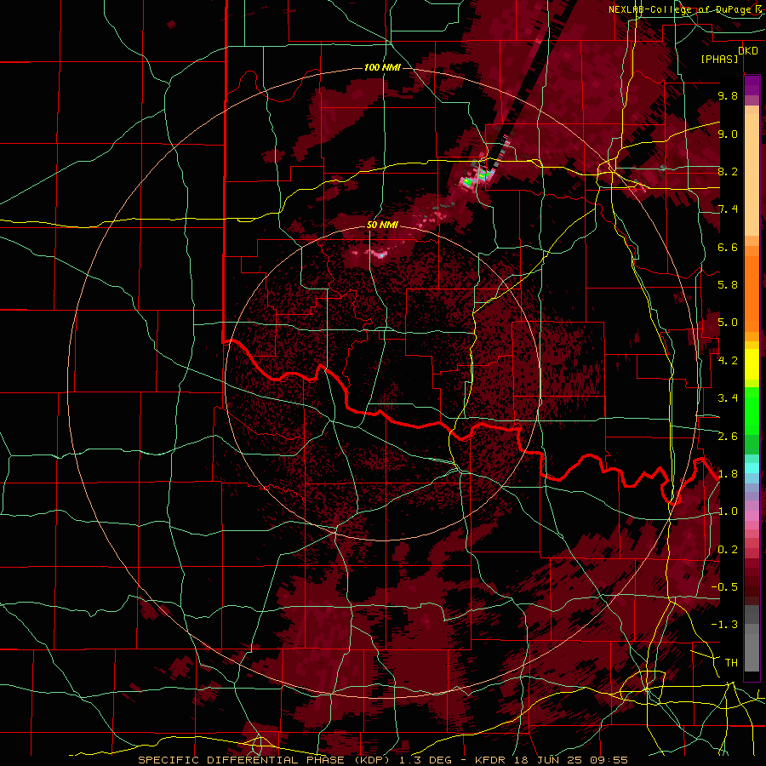Click the 5.8 scale value
The image size is (766, 766).
click(x=728, y=285)
